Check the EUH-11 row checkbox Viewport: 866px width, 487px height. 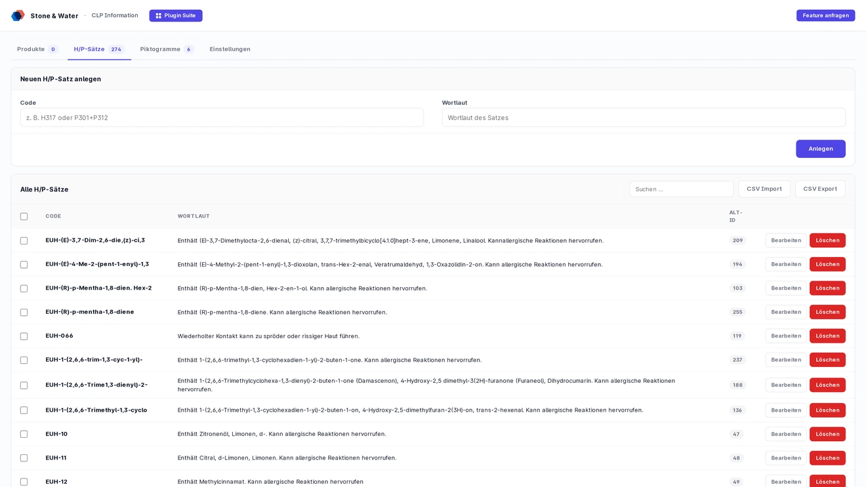click(x=24, y=458)
